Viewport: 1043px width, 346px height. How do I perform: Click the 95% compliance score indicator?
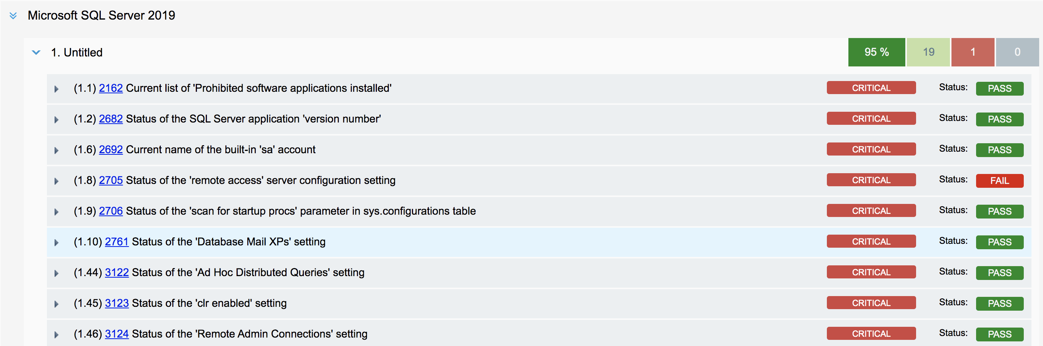(876, 52)
